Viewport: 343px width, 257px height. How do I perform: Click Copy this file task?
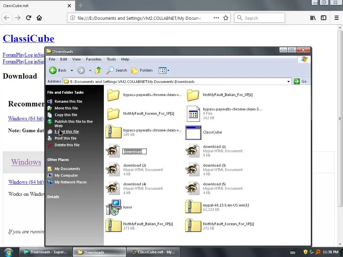(66, 115)
